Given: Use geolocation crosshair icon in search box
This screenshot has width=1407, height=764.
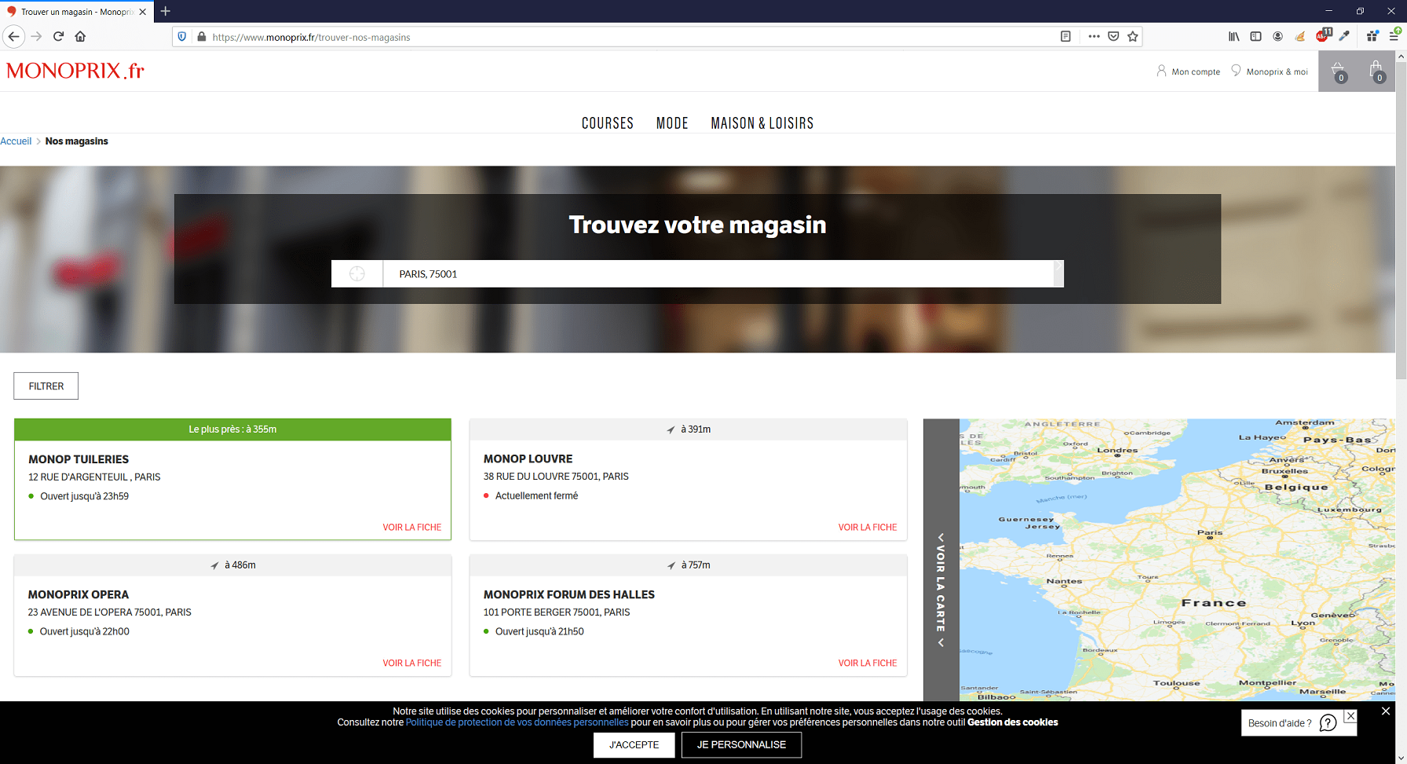Looking at the screenshot, I should click(357, 274).
